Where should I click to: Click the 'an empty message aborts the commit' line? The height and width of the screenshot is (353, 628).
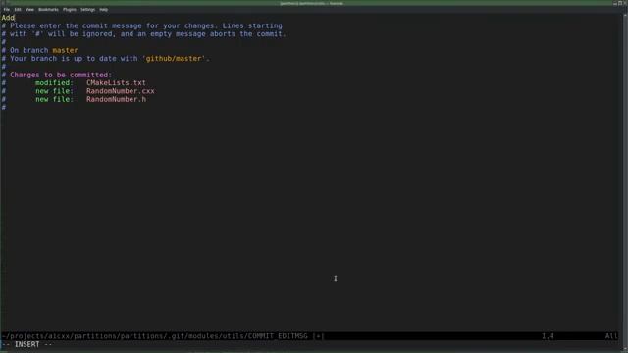(144, 34)
